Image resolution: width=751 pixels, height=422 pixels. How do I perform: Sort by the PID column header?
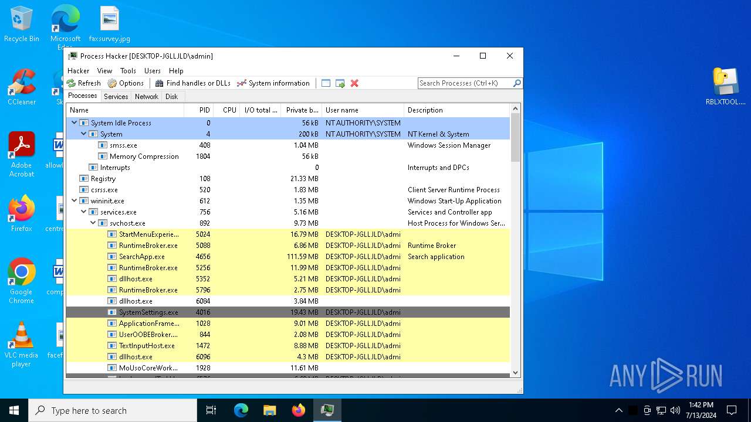pos(198,110)
